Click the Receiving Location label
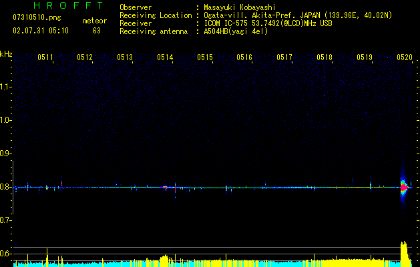420x267 pixels. click(156, 15)
